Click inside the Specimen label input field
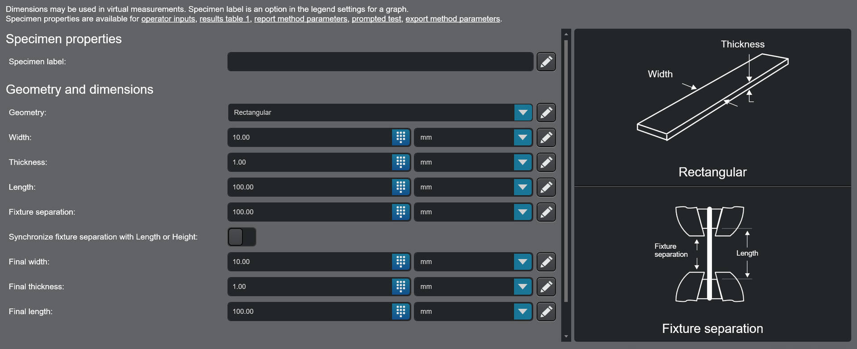 click(x=379, y=61)
